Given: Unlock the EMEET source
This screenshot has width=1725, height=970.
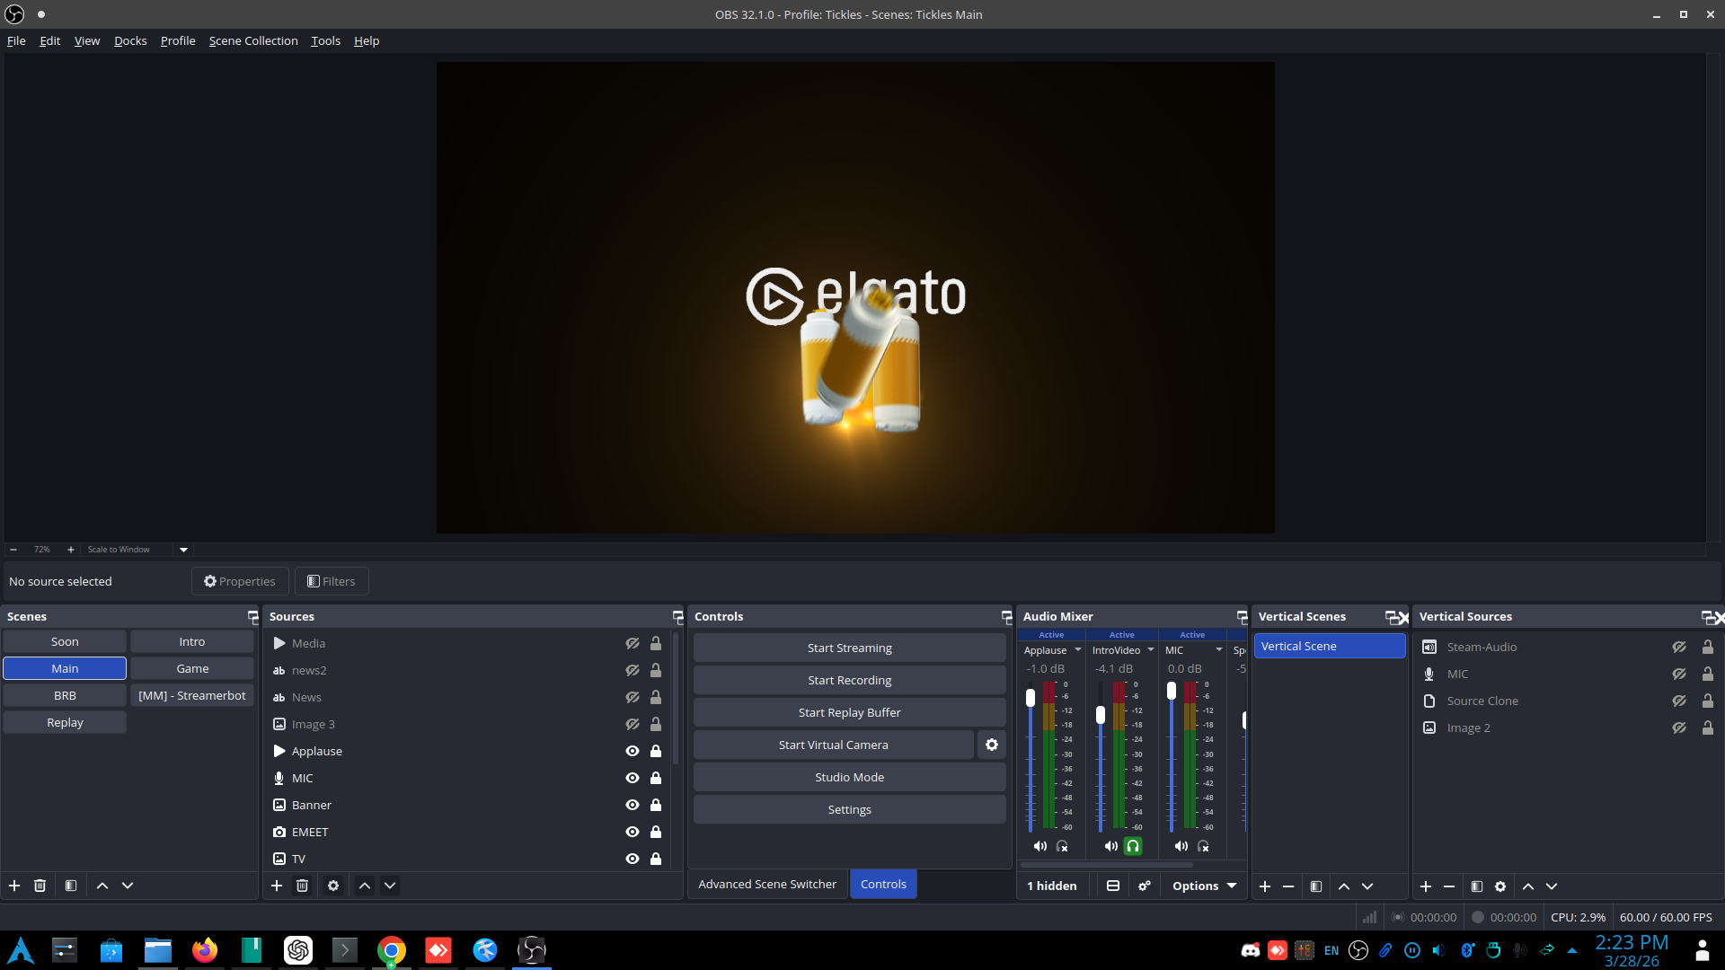Looking at the screenshot, I should coord(656,832).
